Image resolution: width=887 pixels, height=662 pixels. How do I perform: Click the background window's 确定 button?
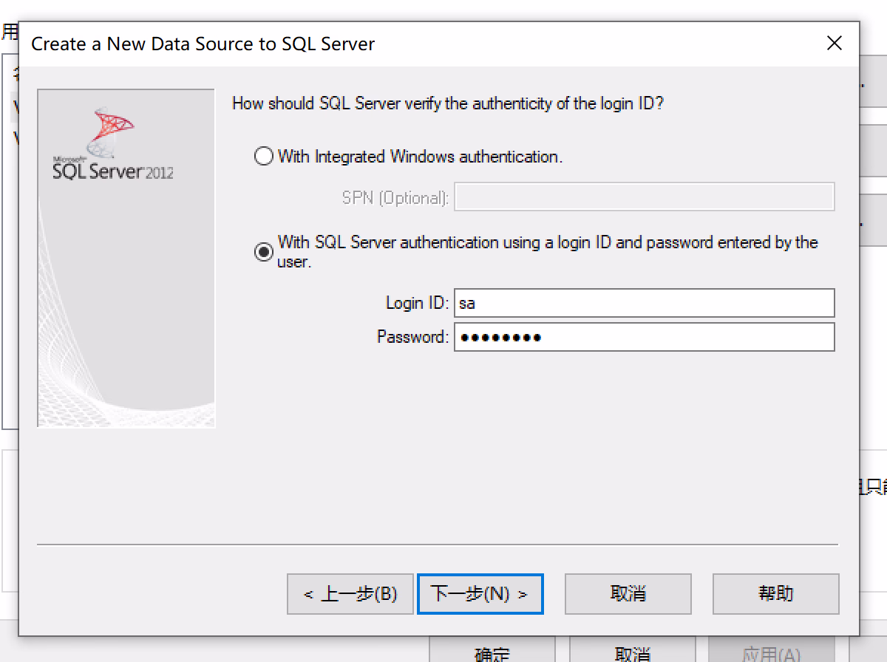(492, 653)
